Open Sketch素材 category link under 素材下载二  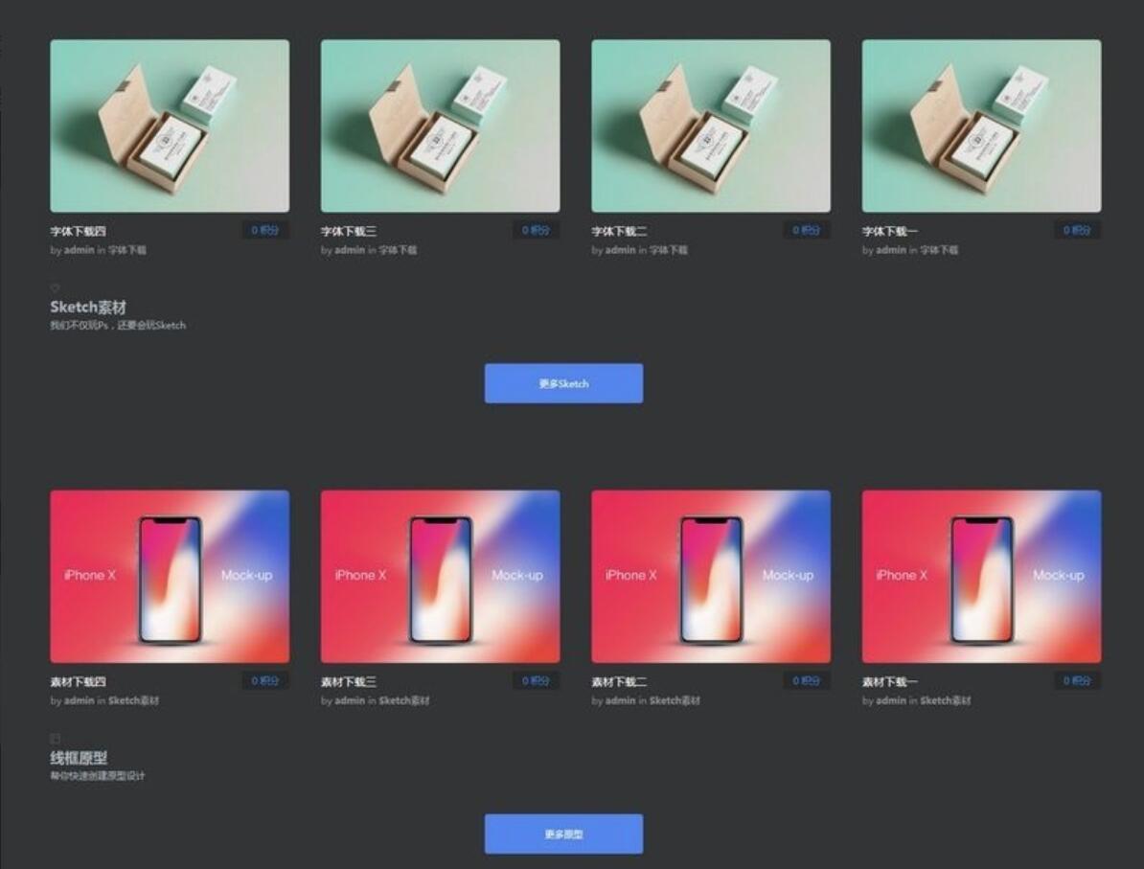coord(675,700)
